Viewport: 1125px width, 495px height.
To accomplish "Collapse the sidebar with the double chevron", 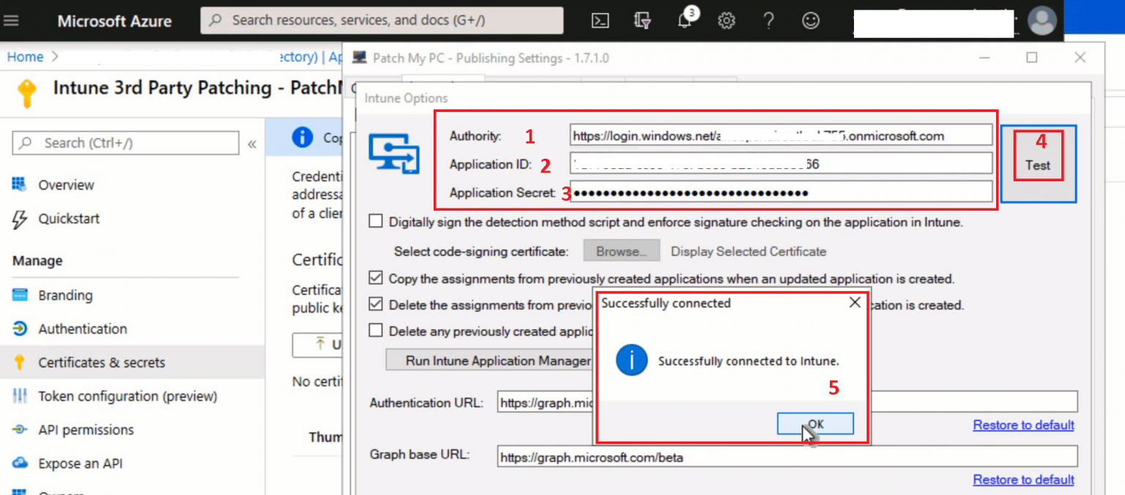I will (x=252, y=143).
